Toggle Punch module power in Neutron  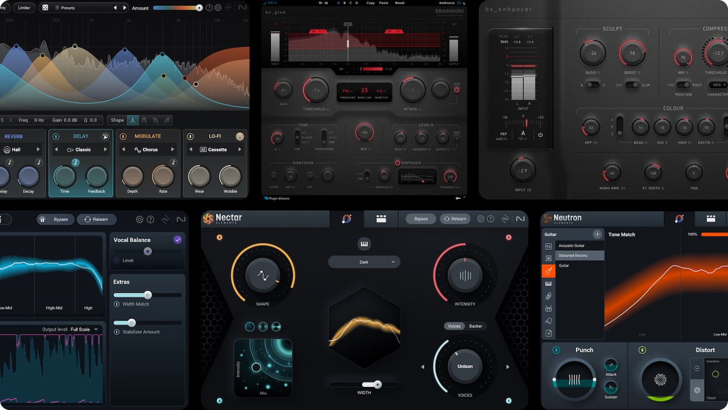[556, 350]
